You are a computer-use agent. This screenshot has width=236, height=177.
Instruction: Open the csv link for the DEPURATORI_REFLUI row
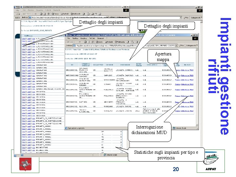point(33,89)
